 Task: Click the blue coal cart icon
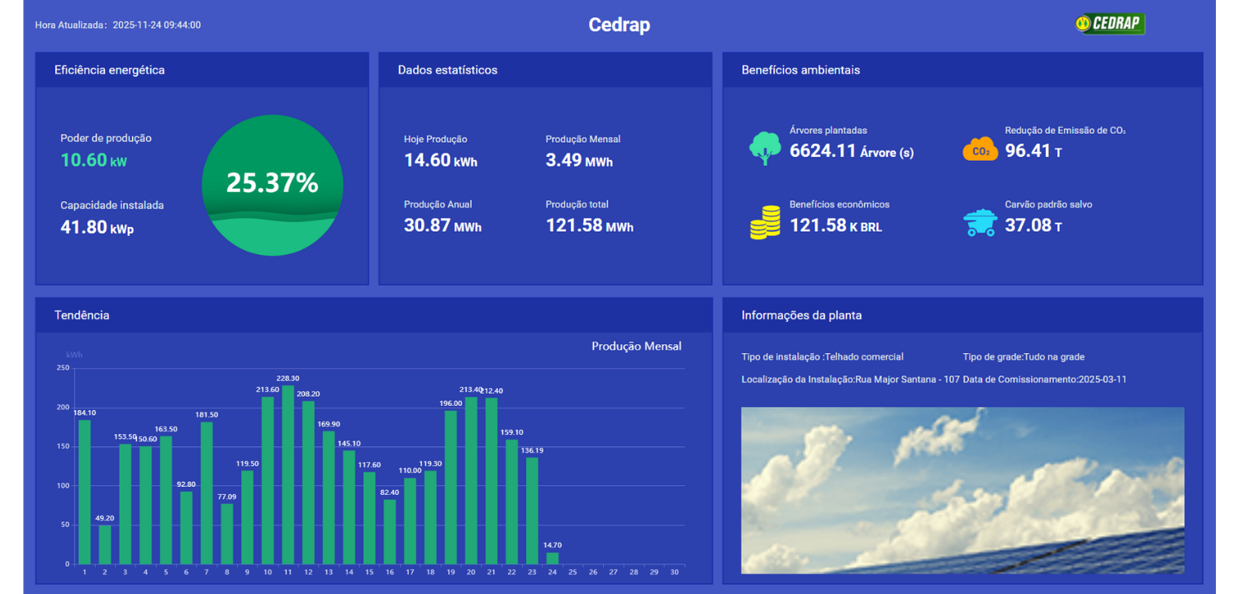980,223
